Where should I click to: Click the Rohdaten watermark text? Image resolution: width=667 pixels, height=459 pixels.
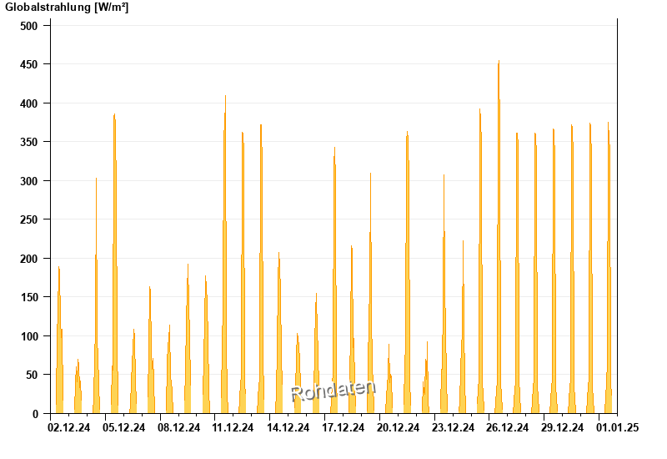click(x=333, y=391)
